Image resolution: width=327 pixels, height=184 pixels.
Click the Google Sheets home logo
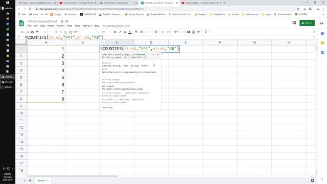coord(21,23)
